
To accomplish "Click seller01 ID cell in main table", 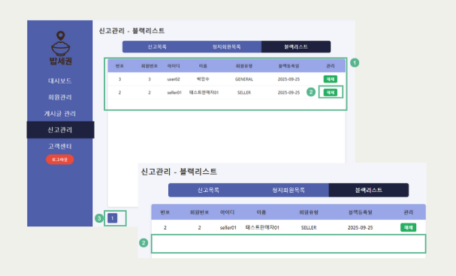I will click(x=174, y=92).
